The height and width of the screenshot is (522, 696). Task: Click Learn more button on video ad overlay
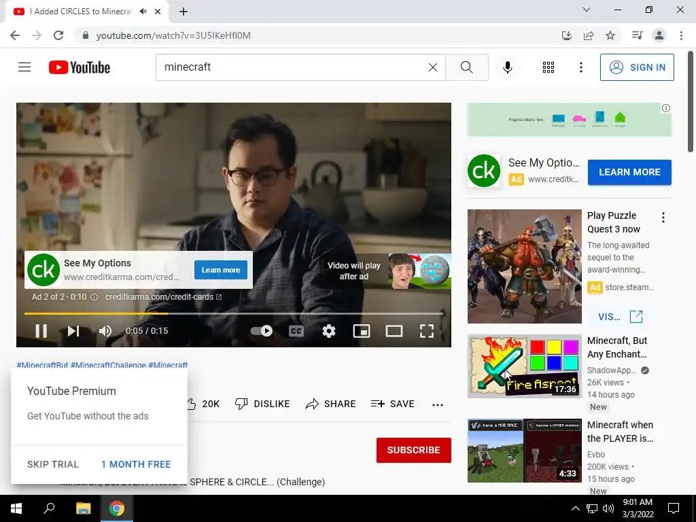tap(221, 270)
